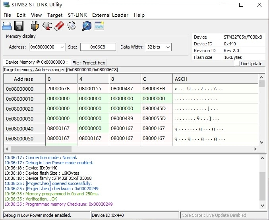This screenshot has height=220, width=269.
Task: Expand the Address dropdown list
Action: tap(62, 47)
